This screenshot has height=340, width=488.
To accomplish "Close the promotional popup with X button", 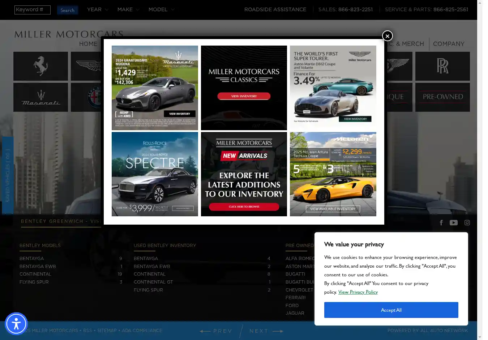I will tap(387, 36).
